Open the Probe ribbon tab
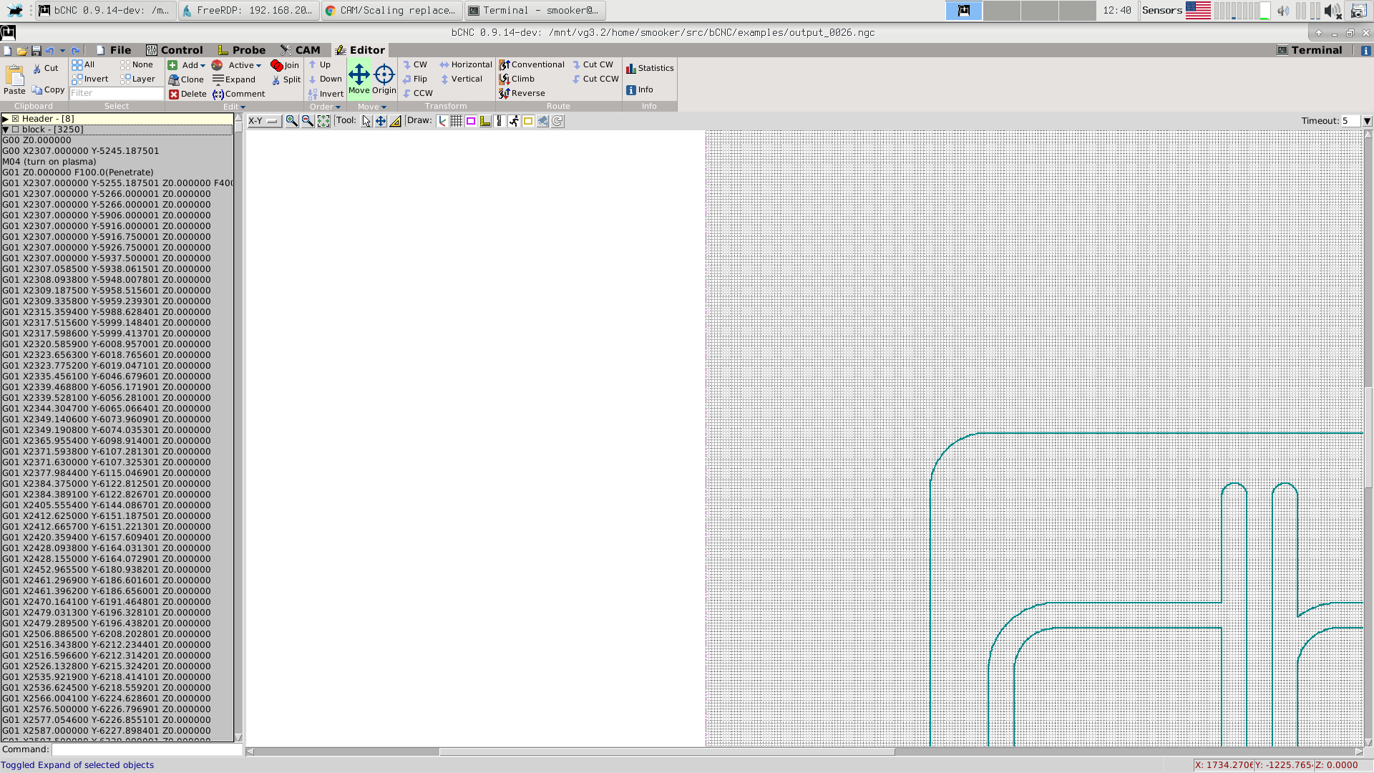The height and width of the screenshot is (773, 1374). 242,50
